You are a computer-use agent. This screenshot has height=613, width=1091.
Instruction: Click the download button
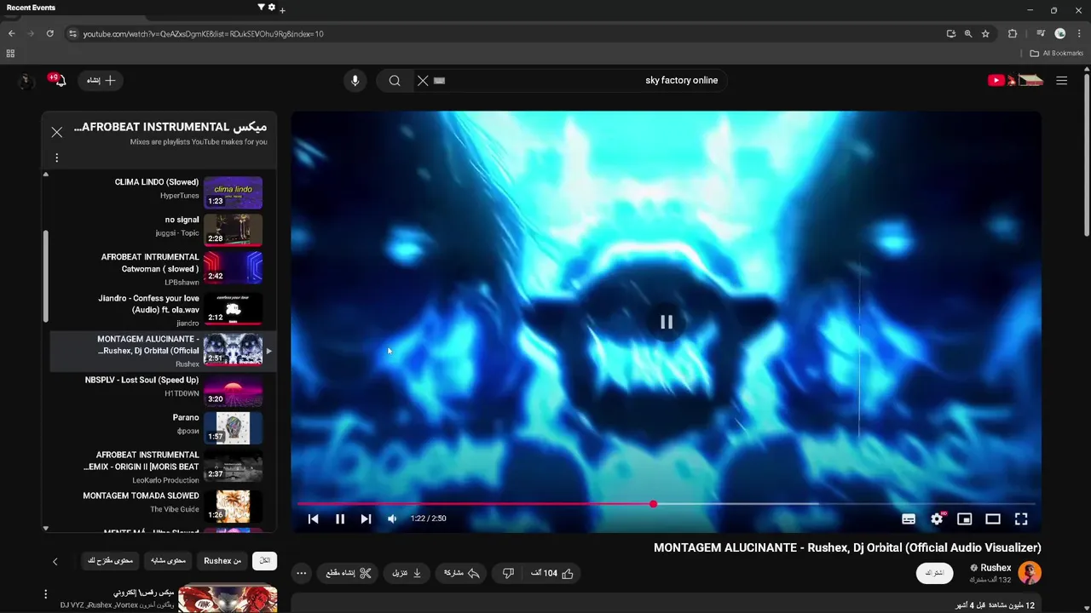point(407,573)
